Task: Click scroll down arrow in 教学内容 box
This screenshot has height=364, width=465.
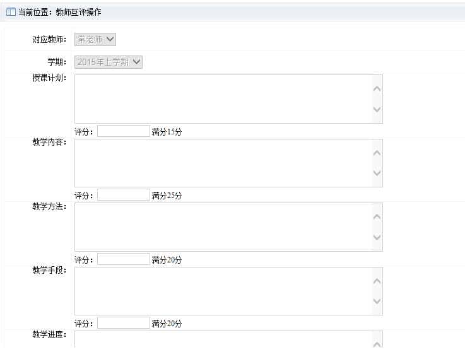Action: point(377,173)
